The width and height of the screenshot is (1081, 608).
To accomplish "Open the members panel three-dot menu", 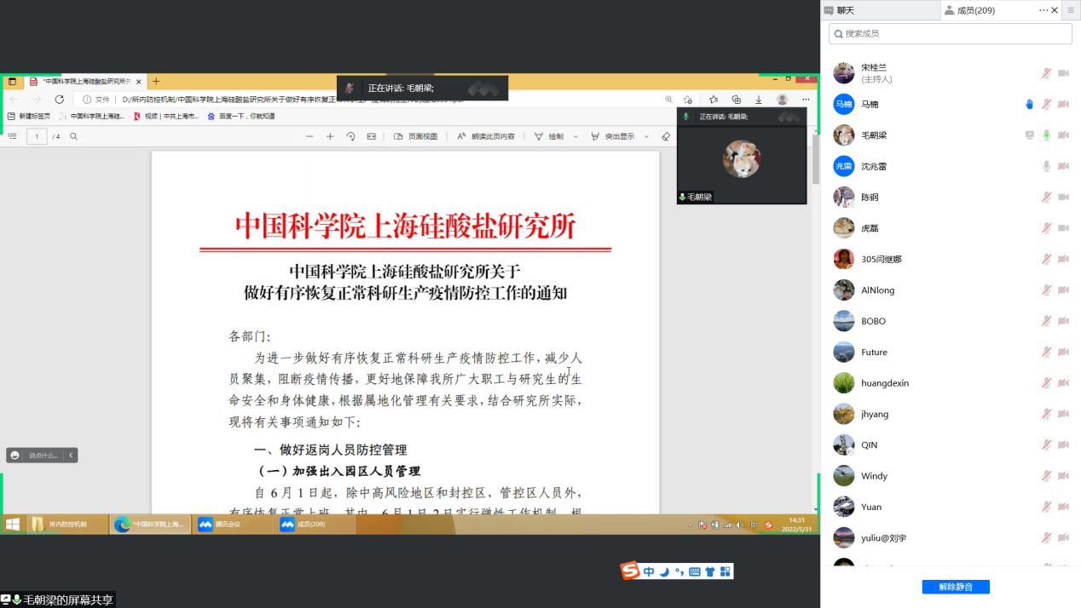I will tap(1043, 10).
